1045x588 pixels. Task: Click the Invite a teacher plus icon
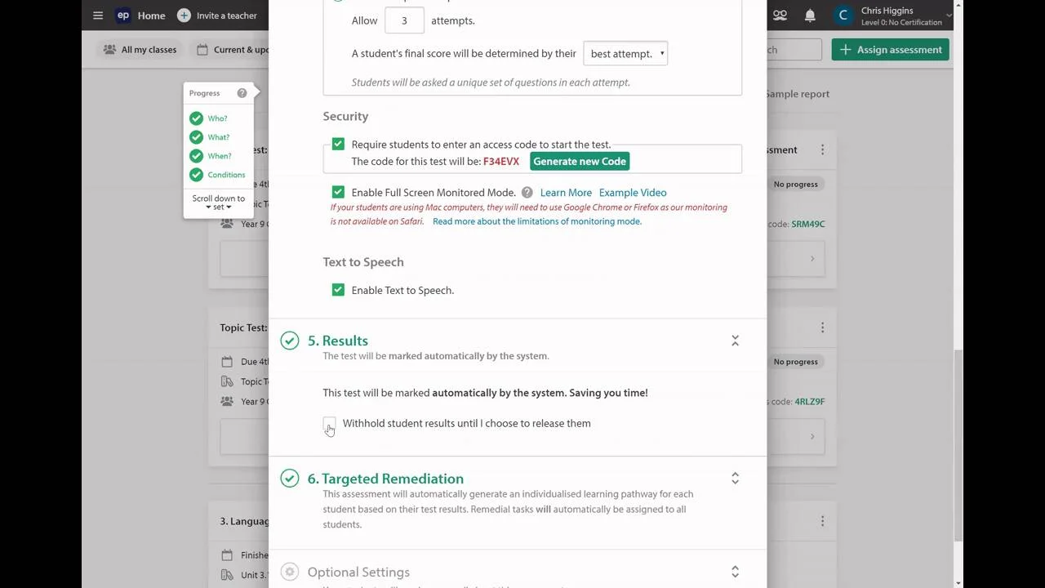point(184,16)
